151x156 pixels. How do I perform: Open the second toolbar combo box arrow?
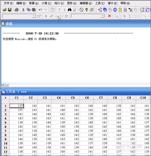[102, 16]
